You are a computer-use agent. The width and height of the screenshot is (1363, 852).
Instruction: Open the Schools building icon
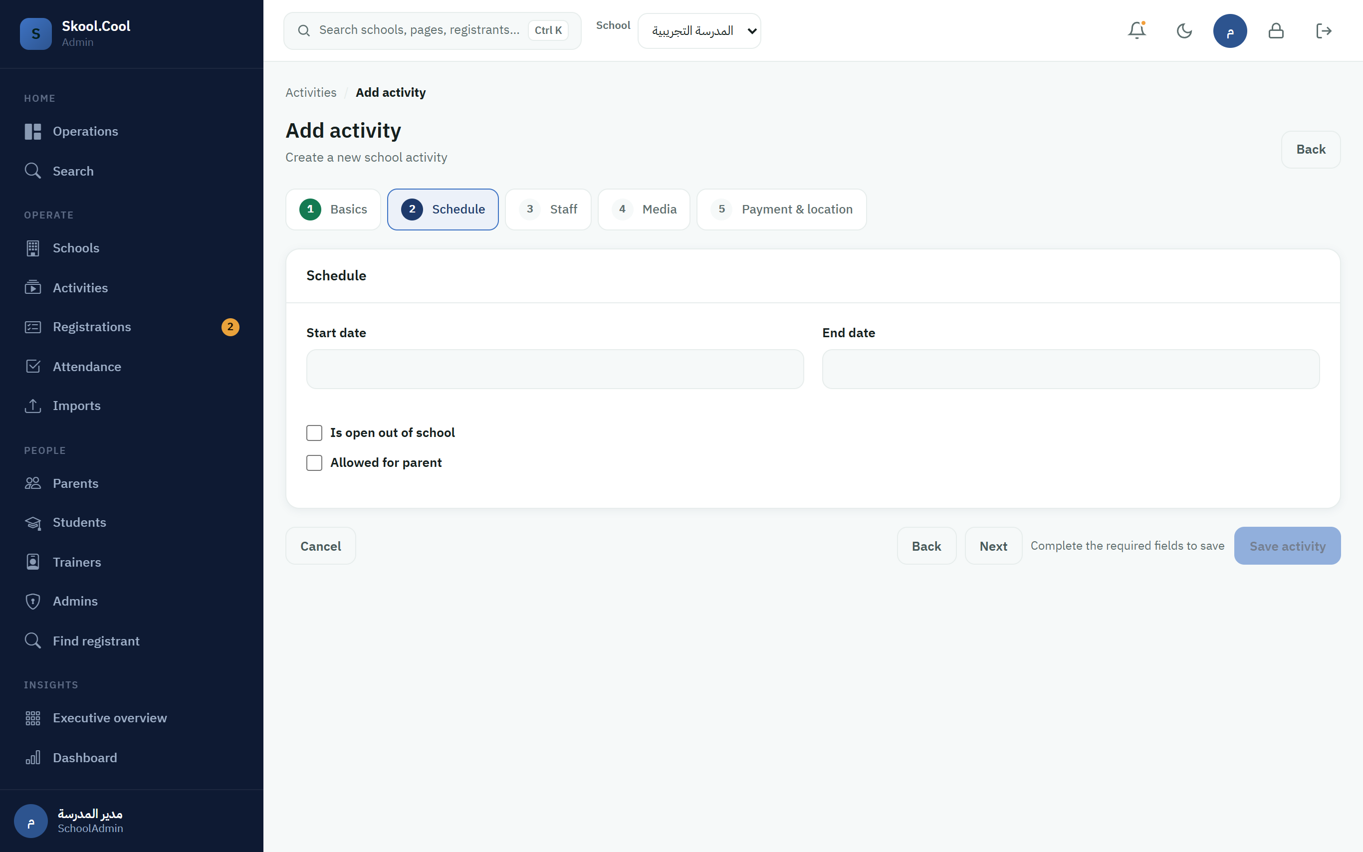point(33,248)
